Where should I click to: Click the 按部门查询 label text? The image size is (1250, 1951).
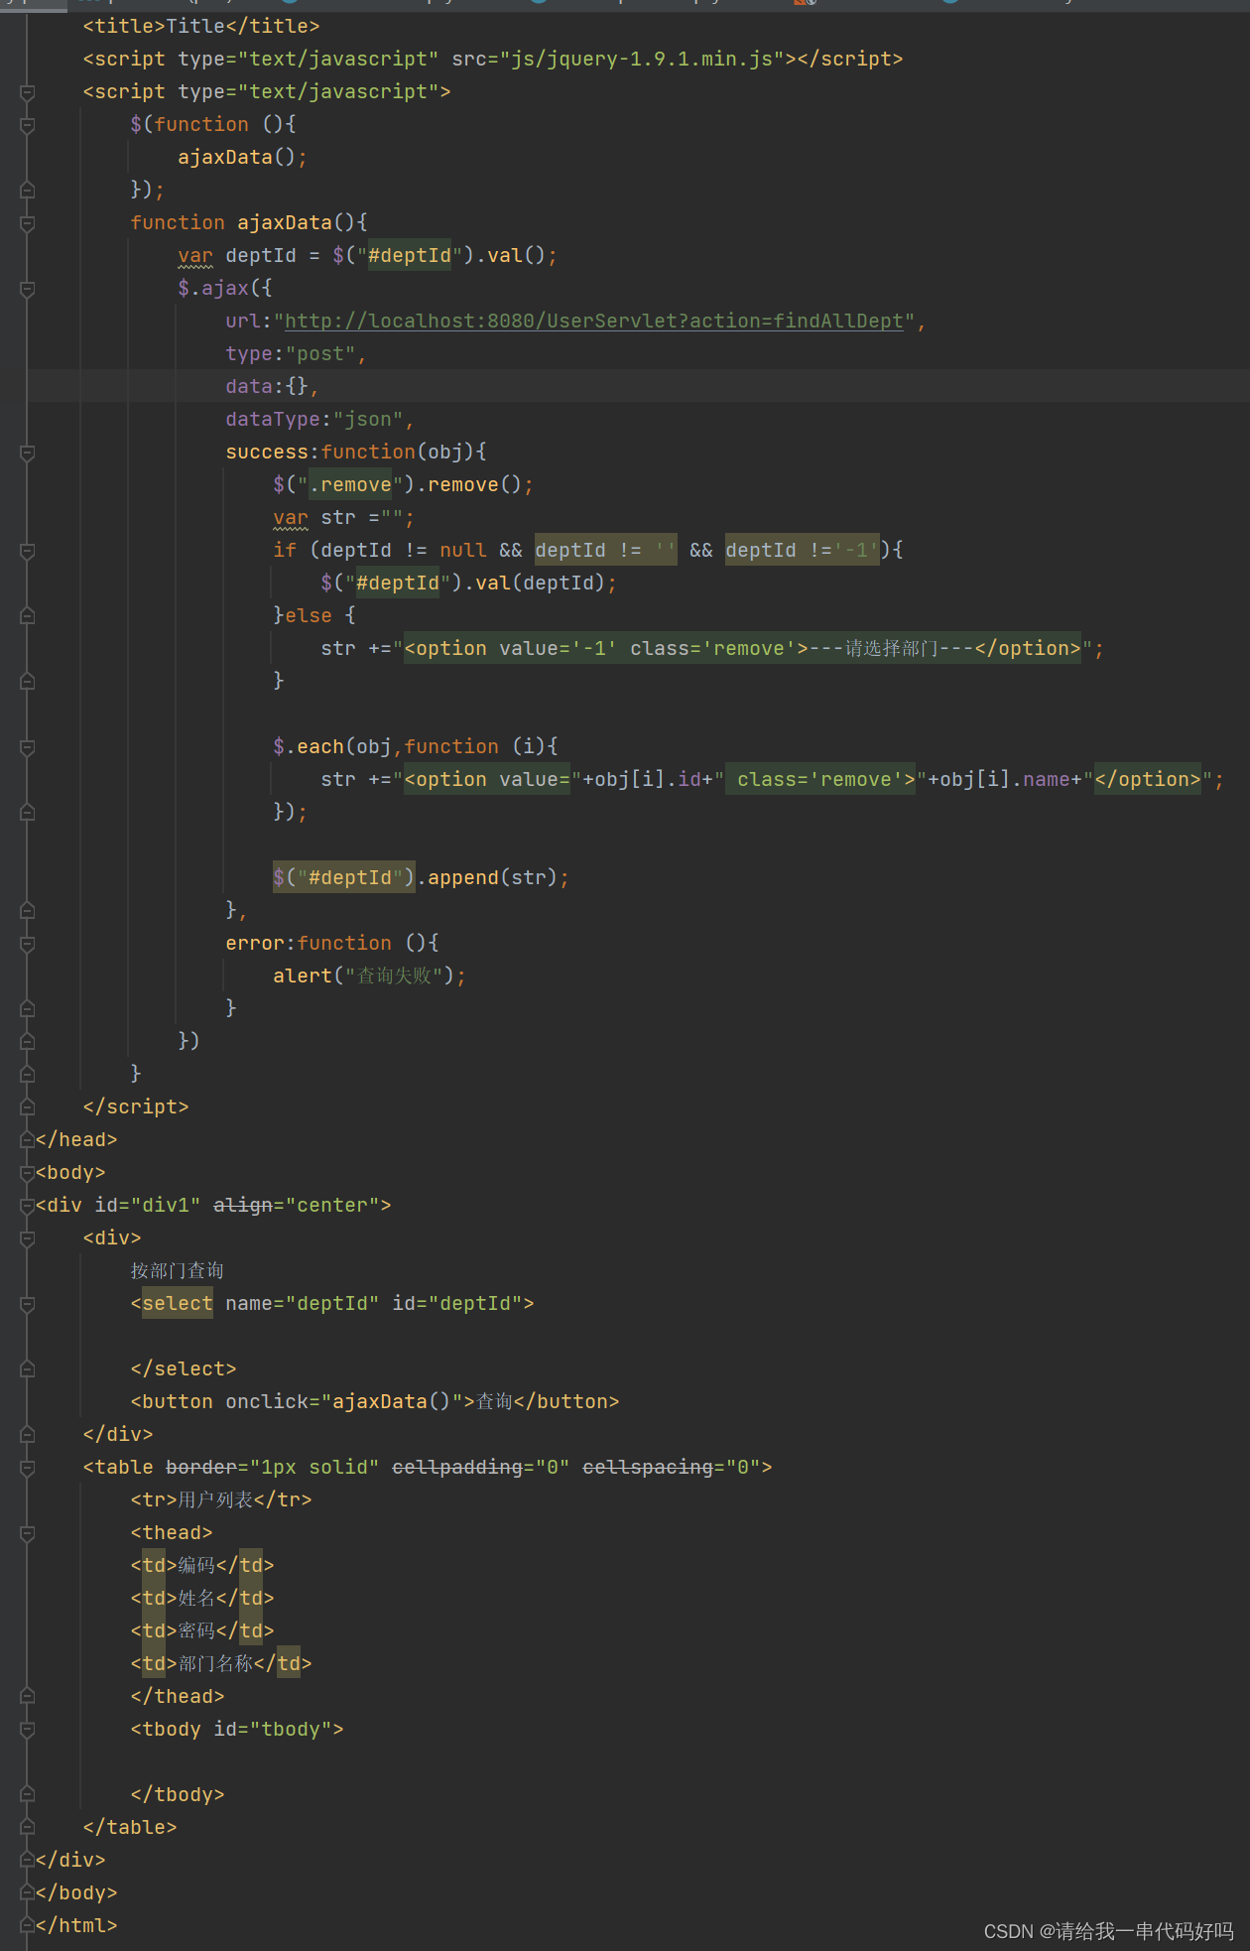pyautogui.click(x=178, y=1271)
